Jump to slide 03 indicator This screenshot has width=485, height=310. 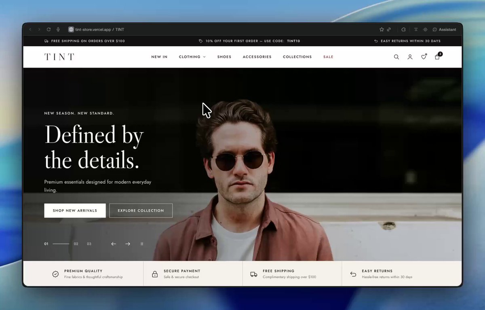(89, 244)
